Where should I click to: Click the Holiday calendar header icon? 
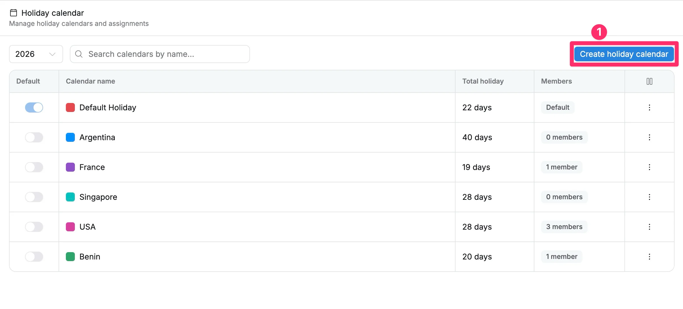coord(14,13)
